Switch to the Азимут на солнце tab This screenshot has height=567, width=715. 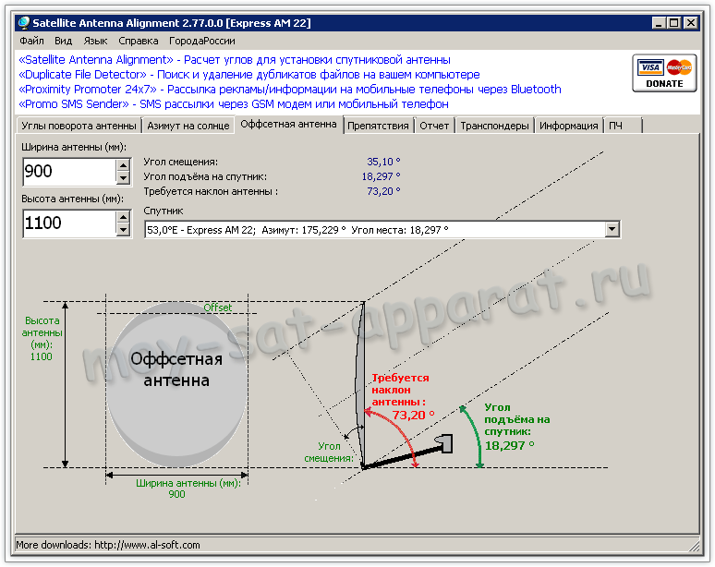(188, 126)
